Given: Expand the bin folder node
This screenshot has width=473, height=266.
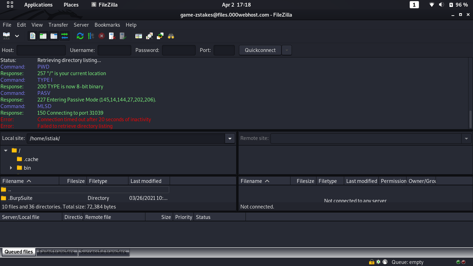Looking at the screenshot, I should 11,168.
